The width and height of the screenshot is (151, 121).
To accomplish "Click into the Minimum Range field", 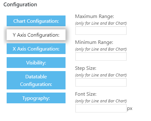I will pos(101,57).
